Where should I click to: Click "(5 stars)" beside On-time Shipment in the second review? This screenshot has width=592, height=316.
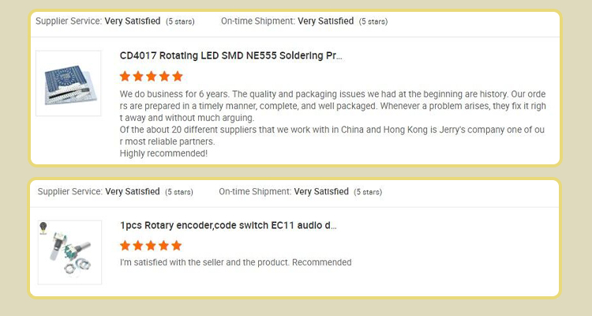[368, 191]
